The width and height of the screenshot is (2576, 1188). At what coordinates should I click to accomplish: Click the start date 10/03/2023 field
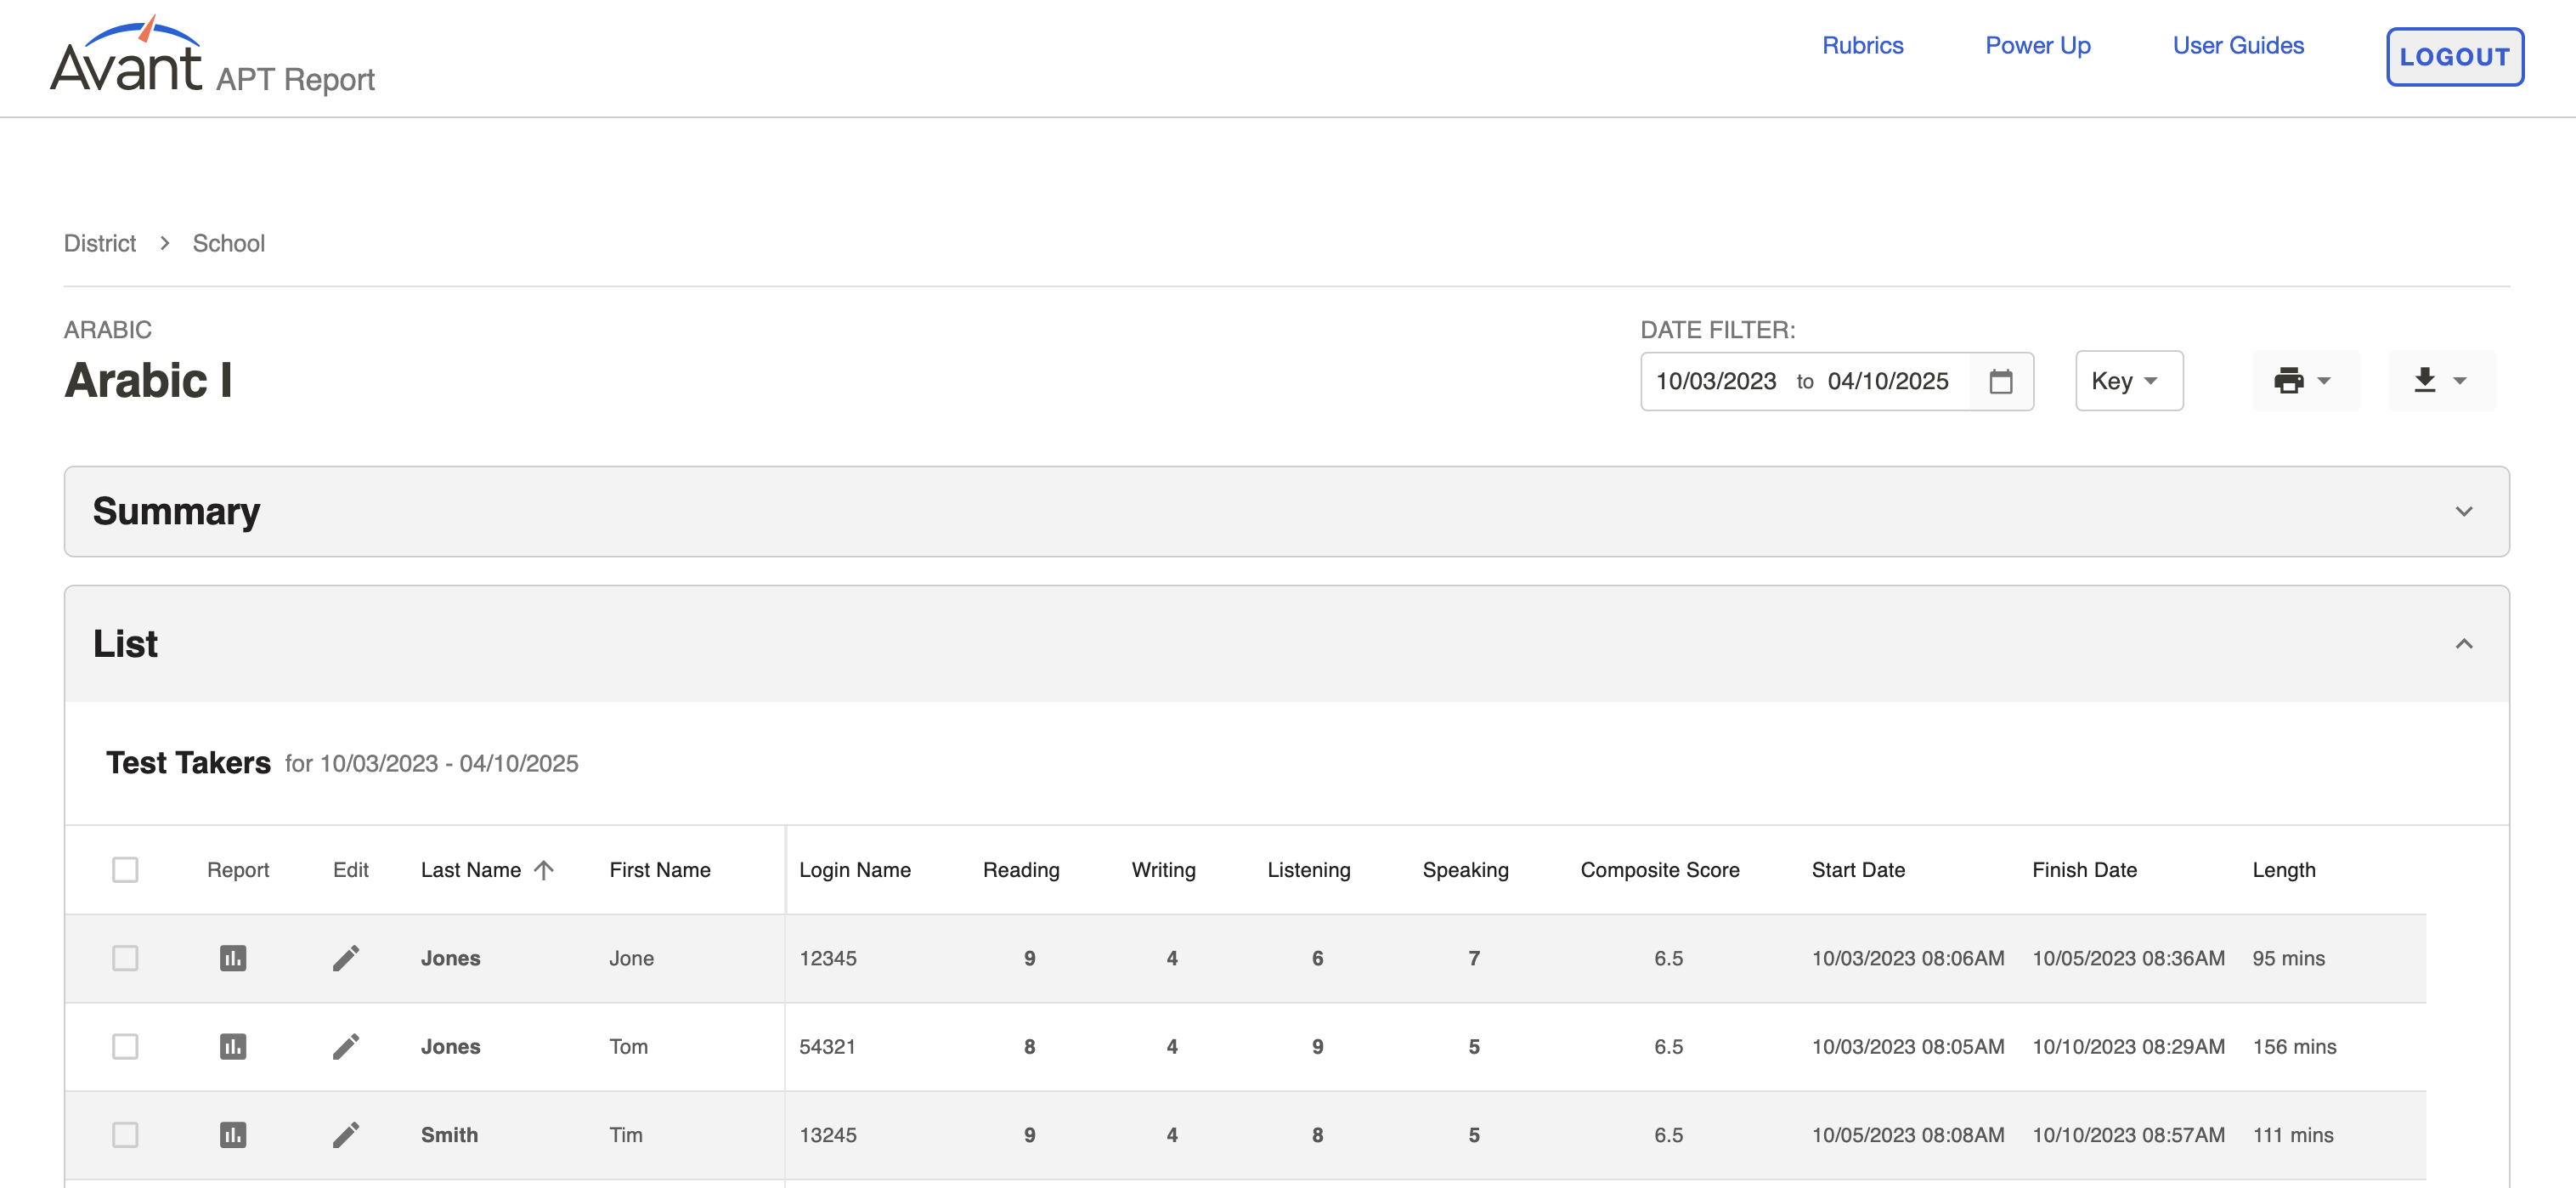coord(1716,381)
